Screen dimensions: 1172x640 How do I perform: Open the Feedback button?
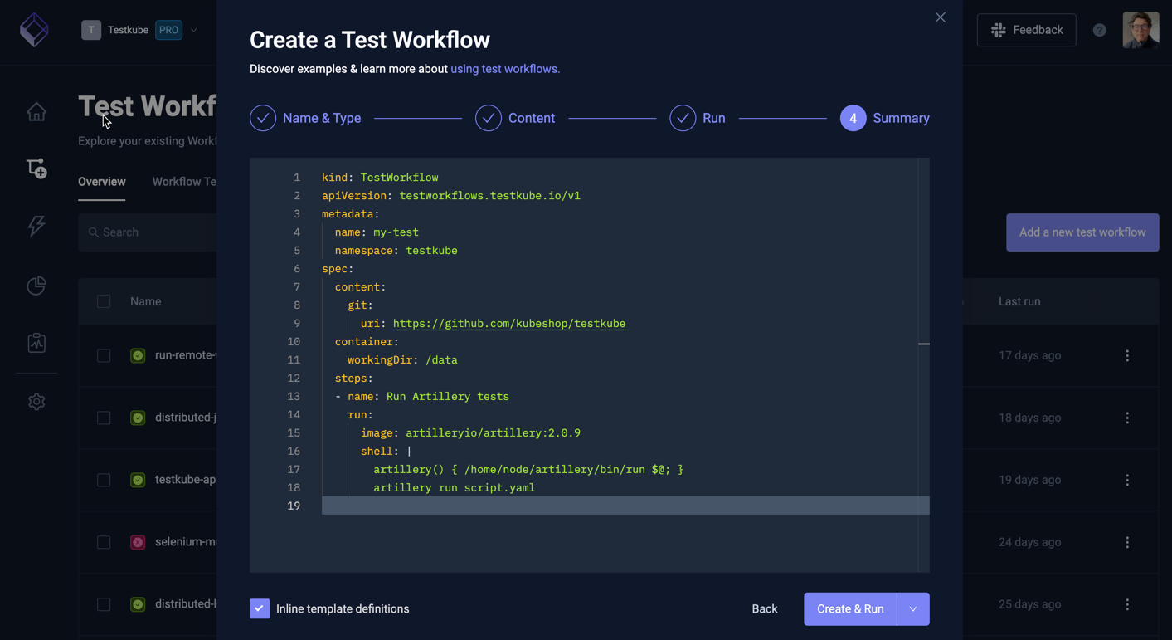1026,30
